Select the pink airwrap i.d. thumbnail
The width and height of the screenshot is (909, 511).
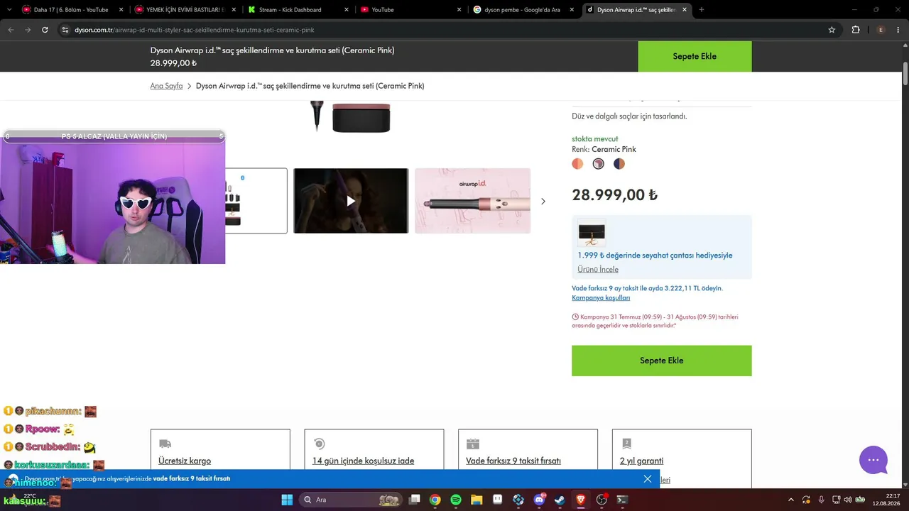[472, 201]
